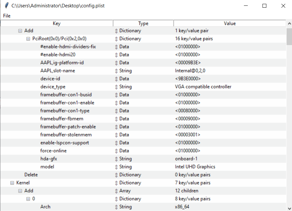Image resolution: width=292 pixels, height=211 pixels.
Task: Collapse the PciRoot(0x0)/Pci(0x2,0x0) node
Action: pos(28,39)
